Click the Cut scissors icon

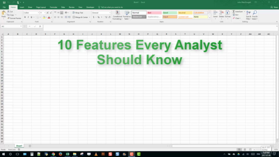pyautogui.click(x=8, y=11)
